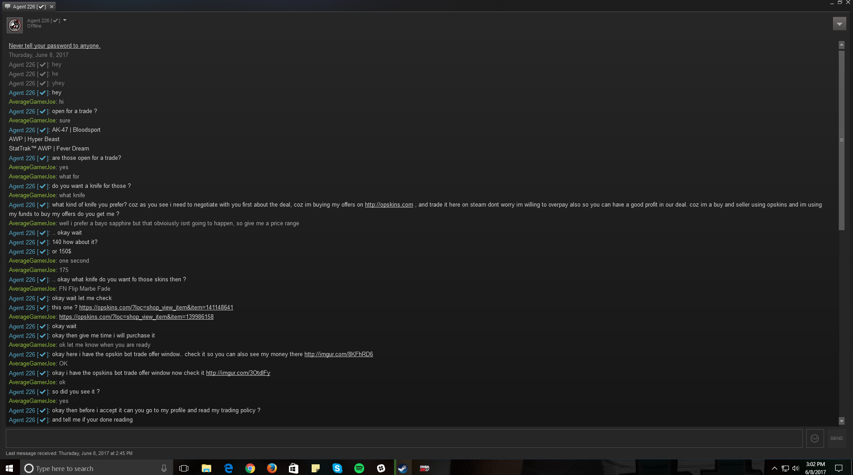Image resolution: width=853 pixels, height=475 pixels.
Task: Open the imgur.com/8KFhRD6 link
Action: (x=339, y=354)
